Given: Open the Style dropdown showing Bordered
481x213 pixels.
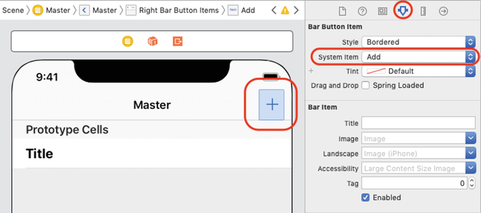Looking at the screenshot, I should [419, 42].
